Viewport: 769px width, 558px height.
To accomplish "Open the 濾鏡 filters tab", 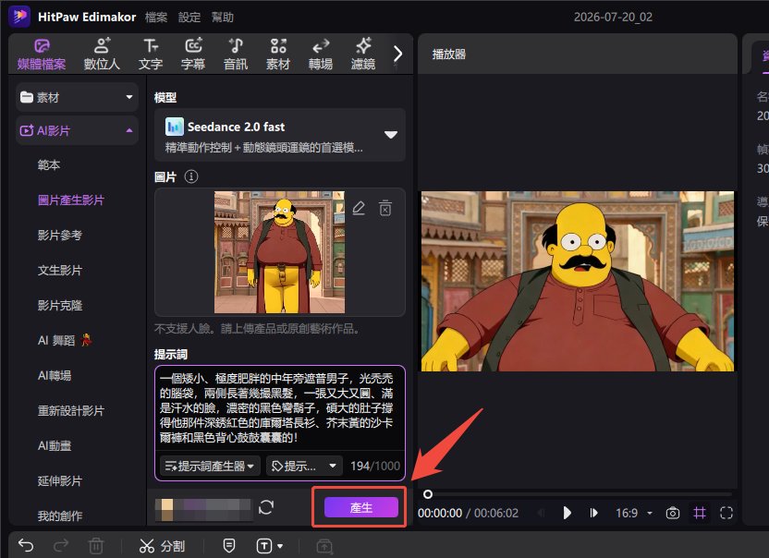I will pyautogui.click(x=363, y=55).
